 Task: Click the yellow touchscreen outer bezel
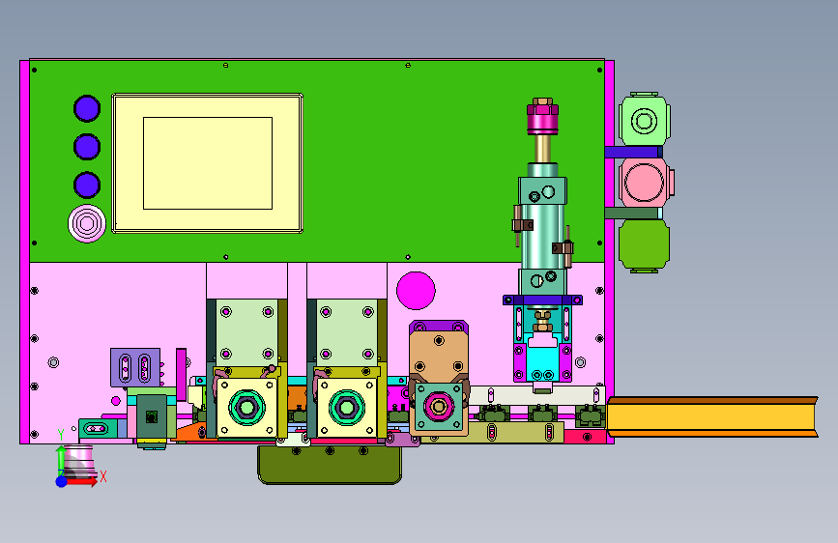tap(208, 163)
